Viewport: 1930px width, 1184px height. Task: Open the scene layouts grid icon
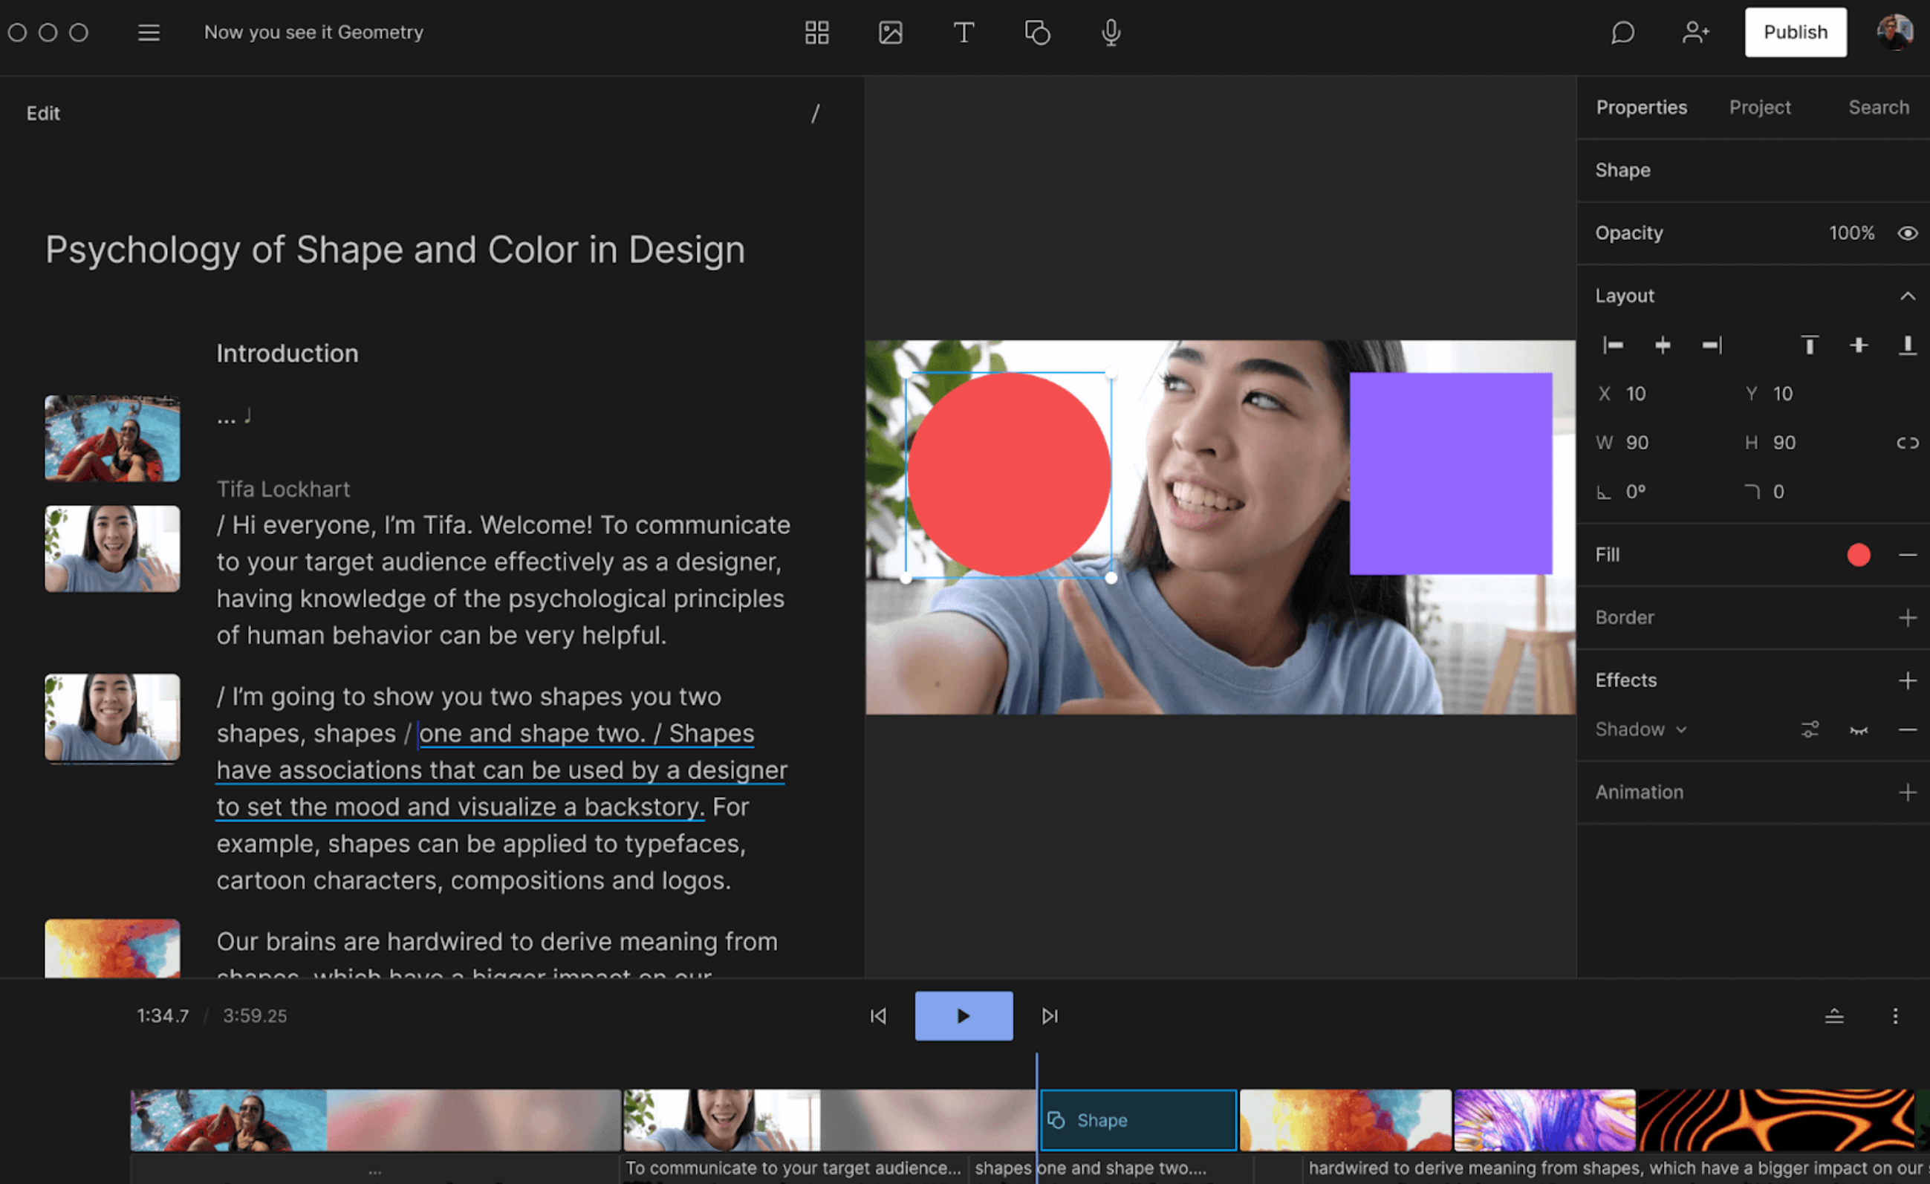(x=817, y=32)
